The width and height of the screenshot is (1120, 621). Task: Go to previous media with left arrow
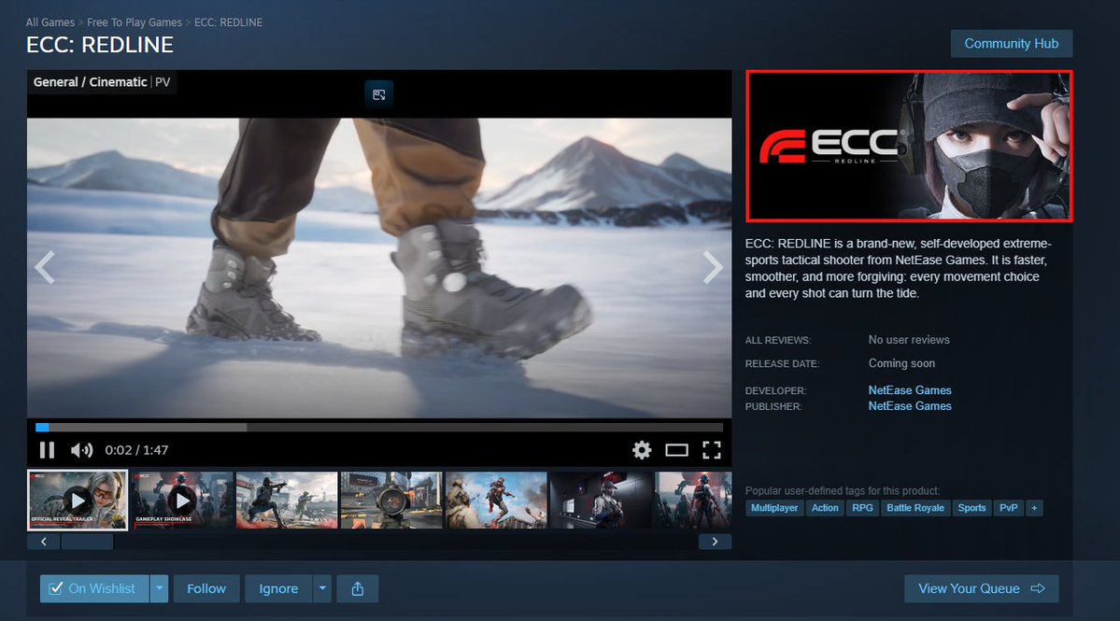[44, 268]
